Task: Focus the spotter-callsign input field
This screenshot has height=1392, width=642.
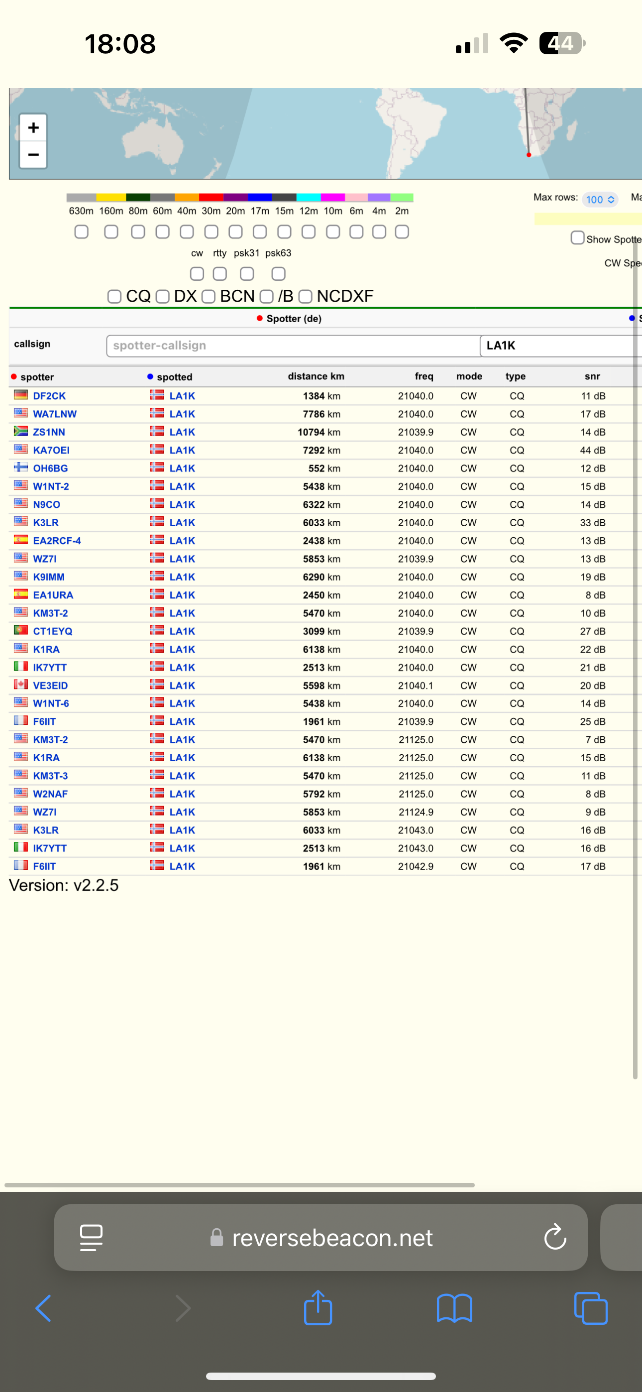Action: [x=292, y=346]
